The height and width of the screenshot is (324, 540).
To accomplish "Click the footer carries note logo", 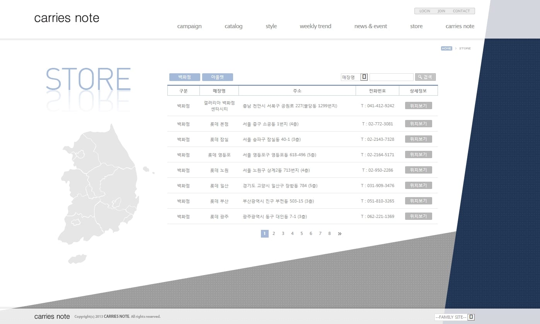I will pos(52,317).
